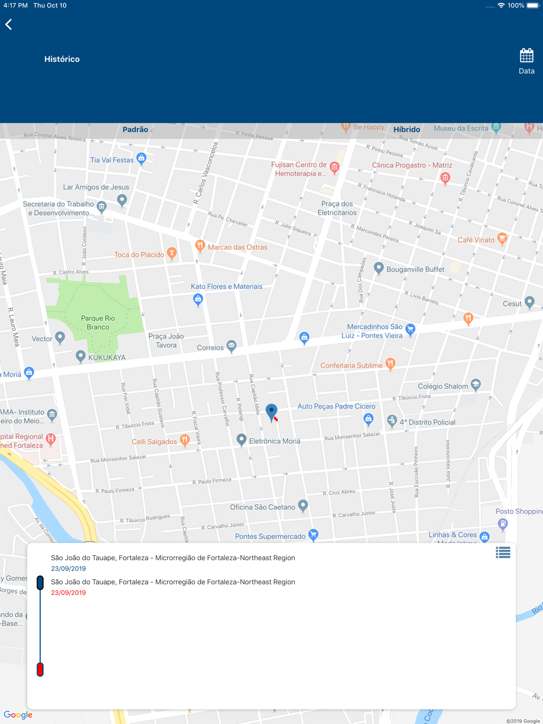Tap Eletrônica Moriá pin

242,440
